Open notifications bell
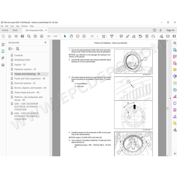This screenshot has width=177, height=177. click(160, 30)
